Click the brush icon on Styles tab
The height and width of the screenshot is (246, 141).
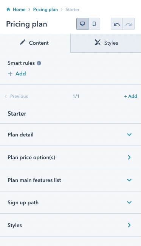98,42
